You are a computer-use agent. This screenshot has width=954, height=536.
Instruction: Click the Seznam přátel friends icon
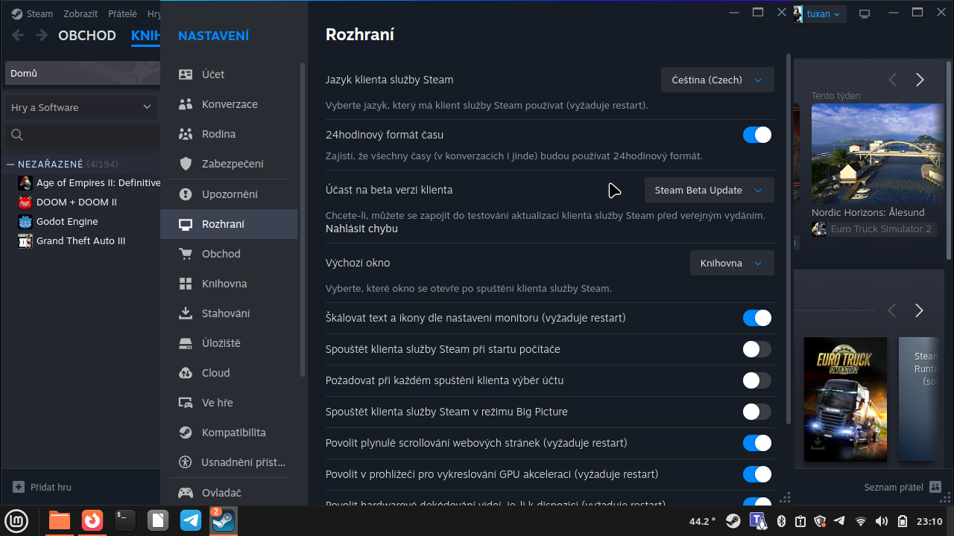coord(936,488)
